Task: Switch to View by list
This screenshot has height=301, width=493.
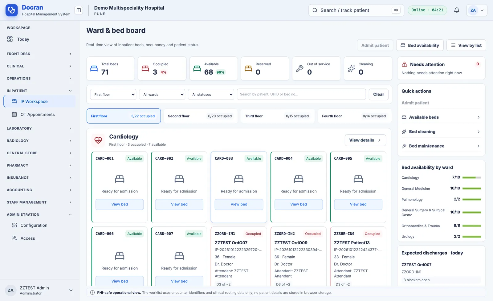Action: (466, 45)
